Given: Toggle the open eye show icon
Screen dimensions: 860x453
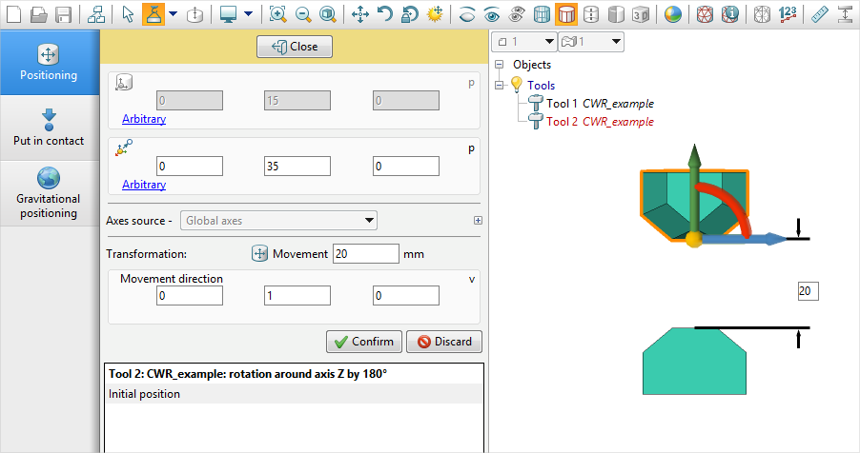Looking at the screenshot, I should click(x=492, y=14).
